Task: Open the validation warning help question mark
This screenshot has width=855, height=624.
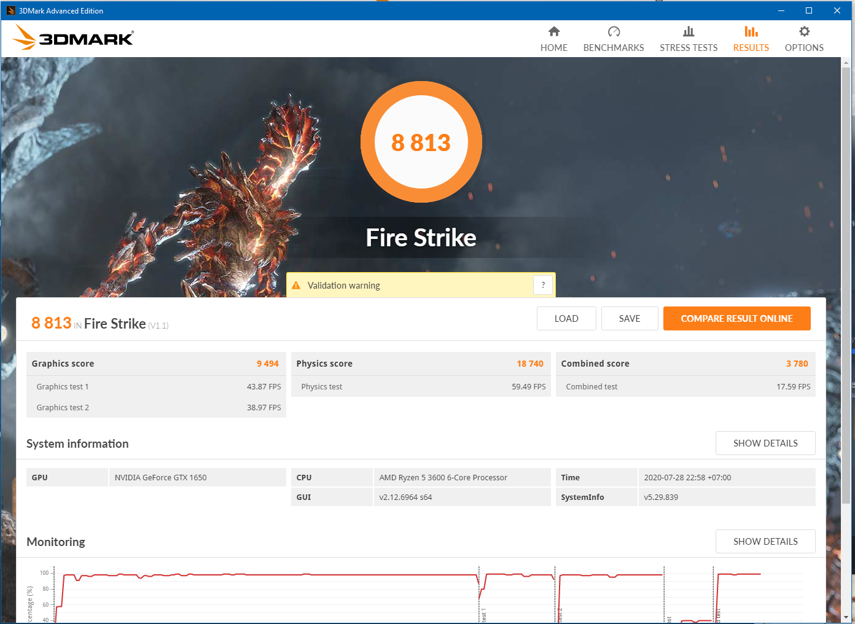Action: [543, 285]
